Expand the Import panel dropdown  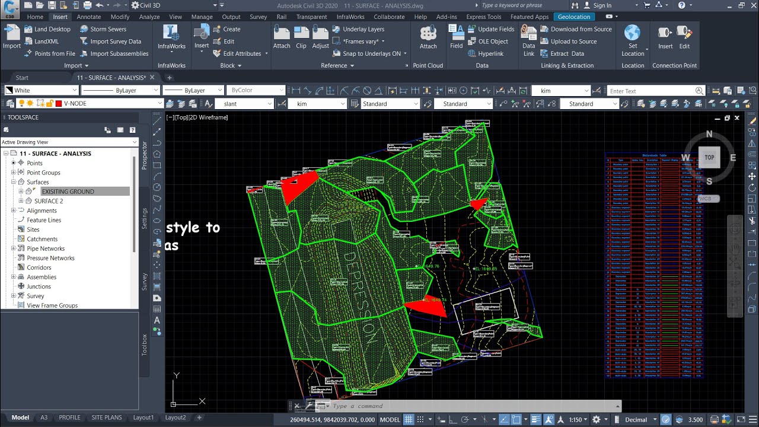tap(76, 66)
